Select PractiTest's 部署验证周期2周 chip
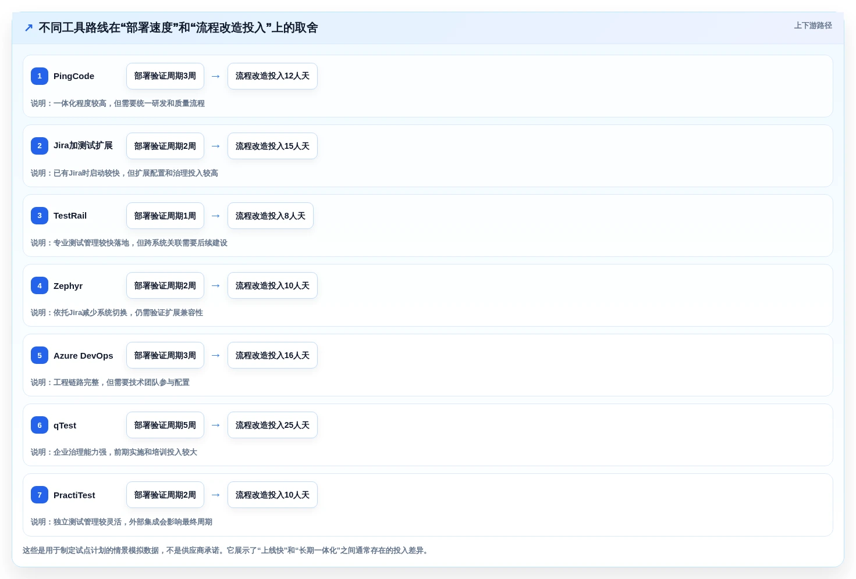Image resolution: width=856 pixels, height=579 pixels. pos(165,495)
